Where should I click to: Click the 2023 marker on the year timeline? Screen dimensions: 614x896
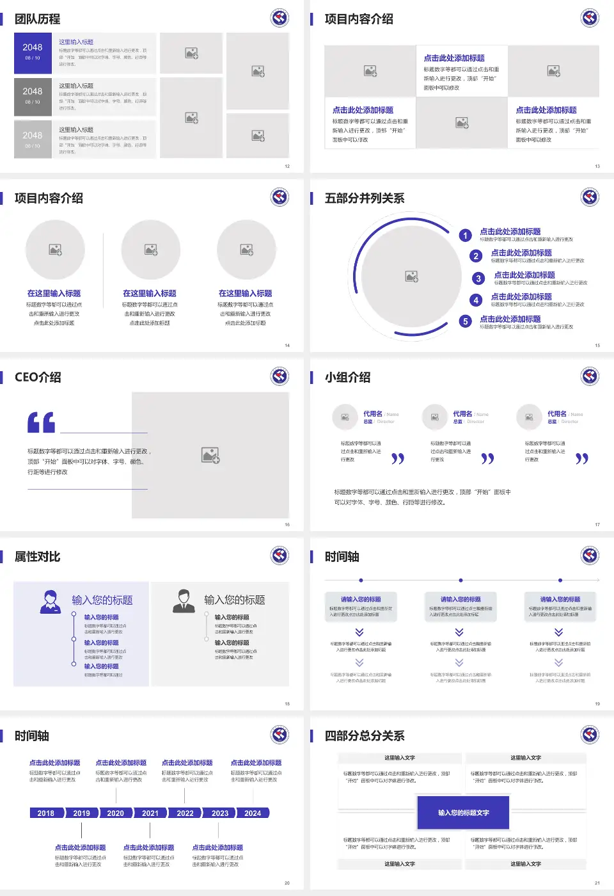(x=220, y=813)
